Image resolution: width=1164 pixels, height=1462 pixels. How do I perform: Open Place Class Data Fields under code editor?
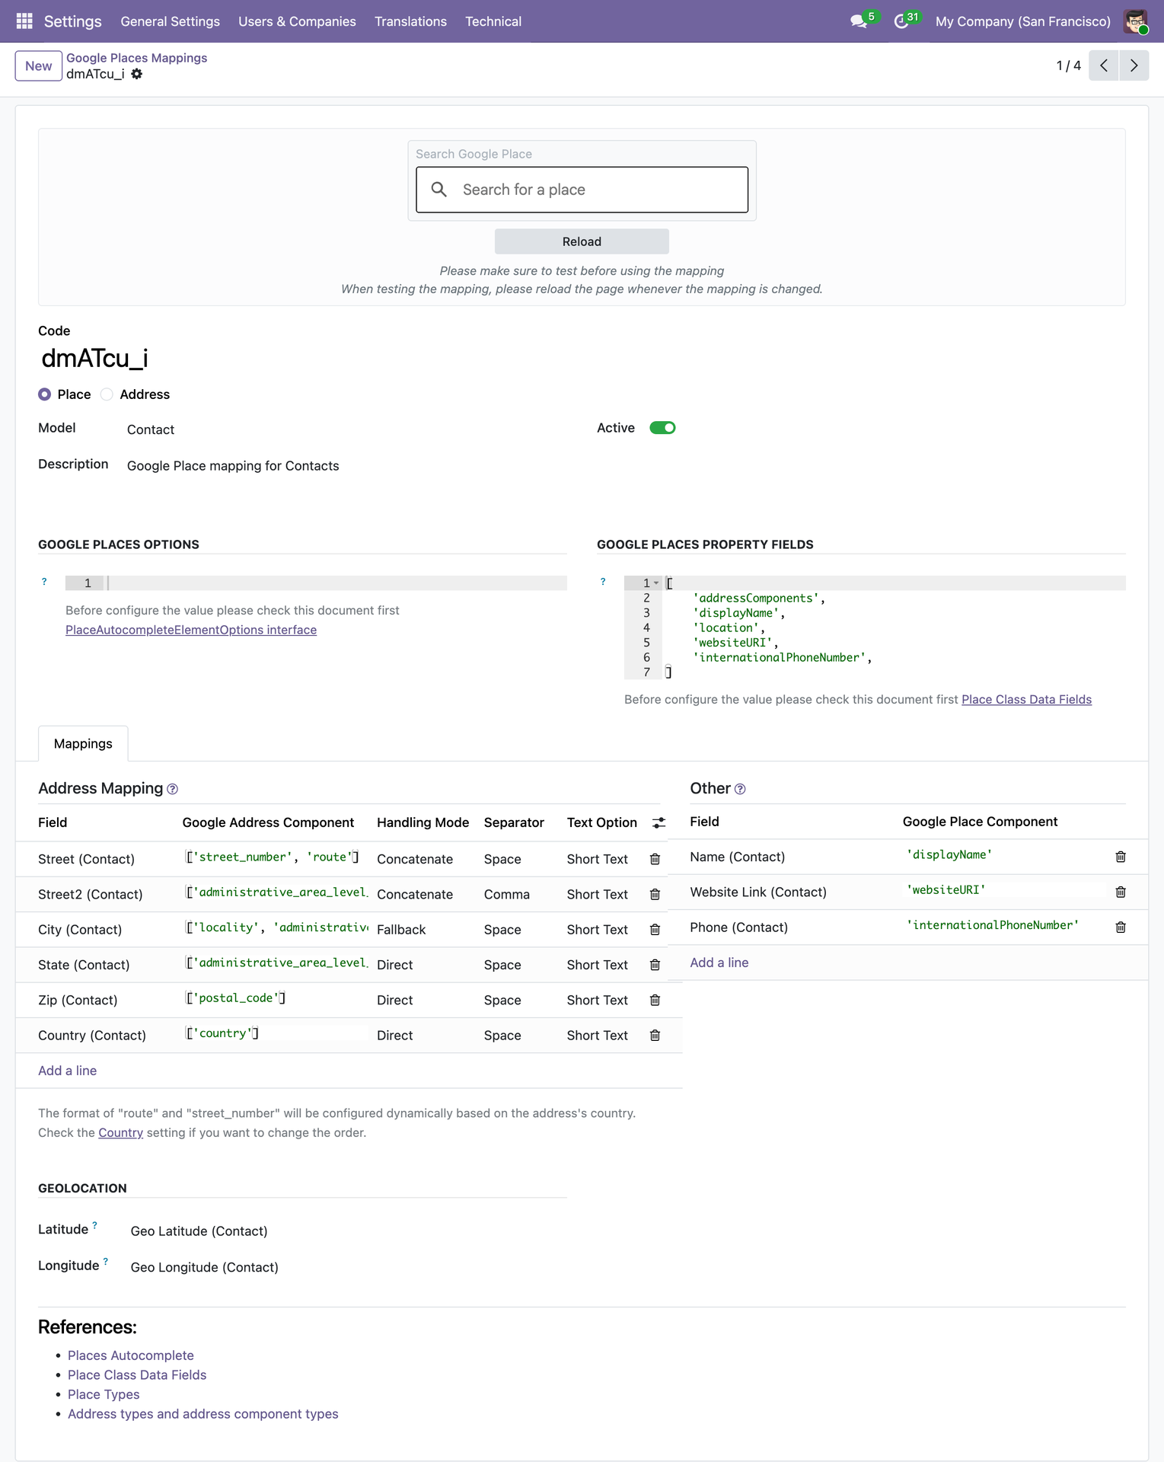pyautogui.click(x=1026, y=699)
